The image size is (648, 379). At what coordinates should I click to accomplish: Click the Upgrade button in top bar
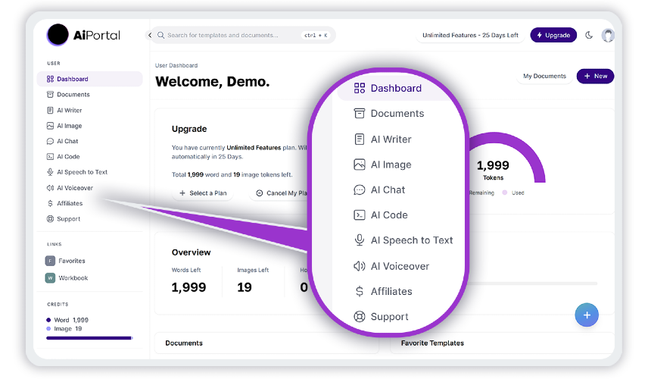click(x=553, y=35)
